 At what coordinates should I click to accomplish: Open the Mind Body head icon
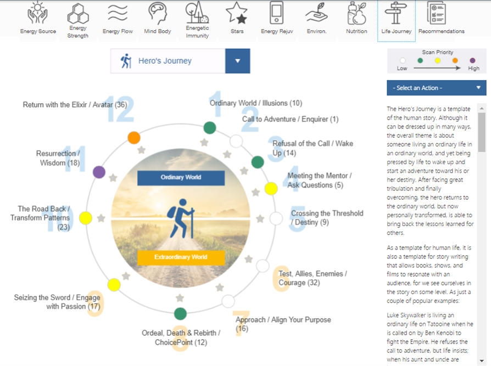(158, 13)
